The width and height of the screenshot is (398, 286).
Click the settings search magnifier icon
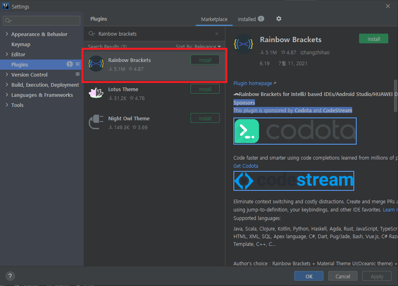pyautogui.click(x=9, y=21)
